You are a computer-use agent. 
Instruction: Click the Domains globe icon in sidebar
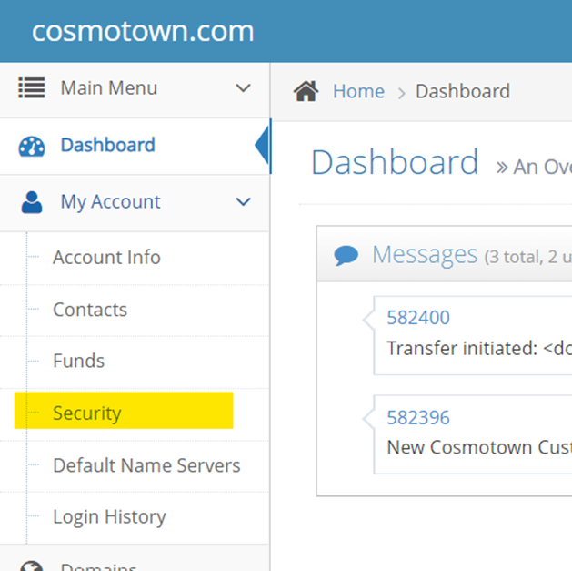[x=32, y=565]
